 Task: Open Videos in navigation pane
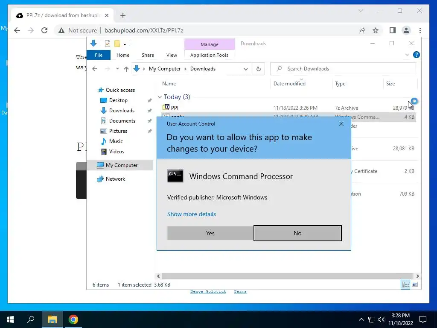[117, 152]
